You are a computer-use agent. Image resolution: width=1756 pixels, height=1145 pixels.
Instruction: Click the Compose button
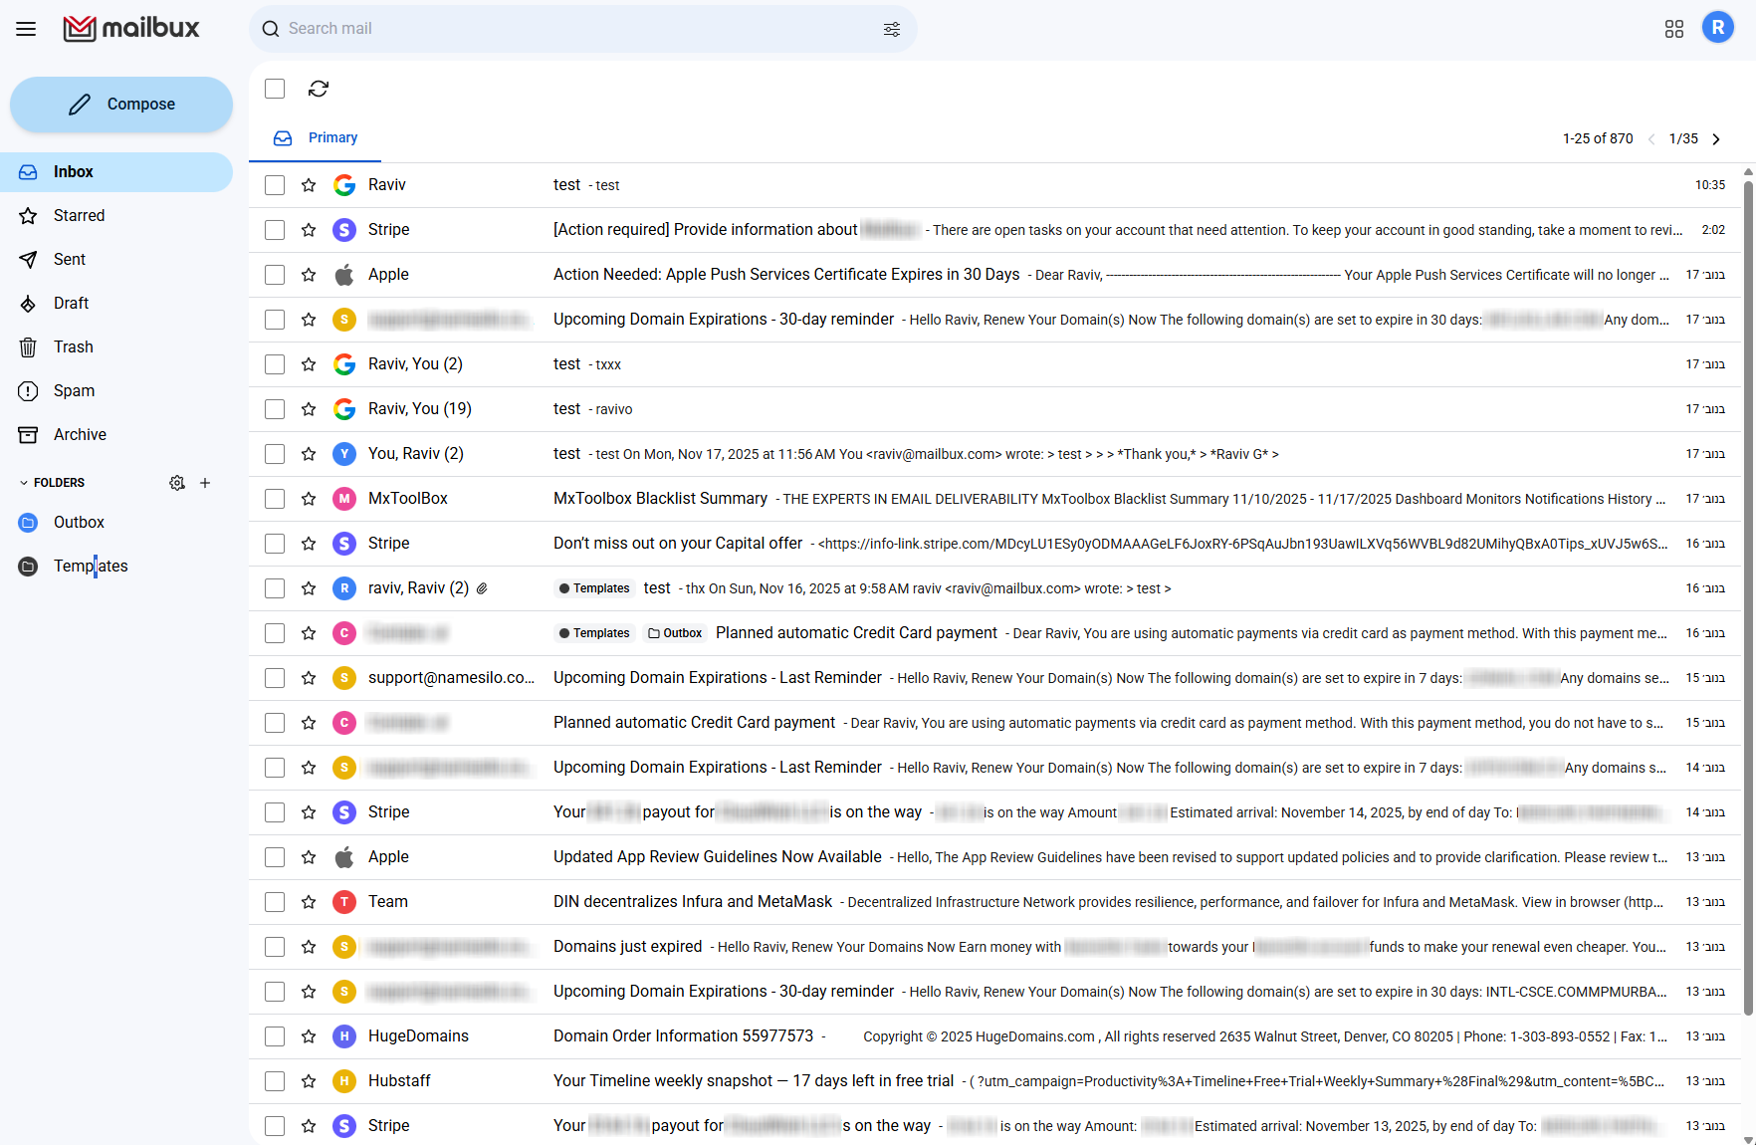(120, 104)
